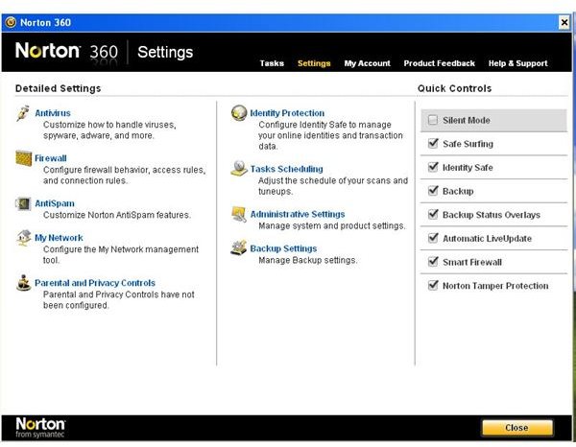Click 'Customize Norton AntiSpam features.' text

tap(117, 215)
